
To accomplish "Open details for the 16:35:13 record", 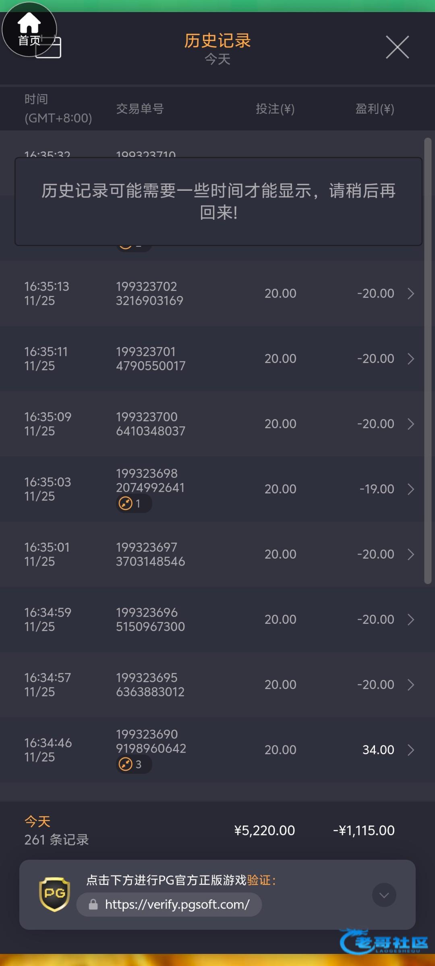I will [410, 293].
